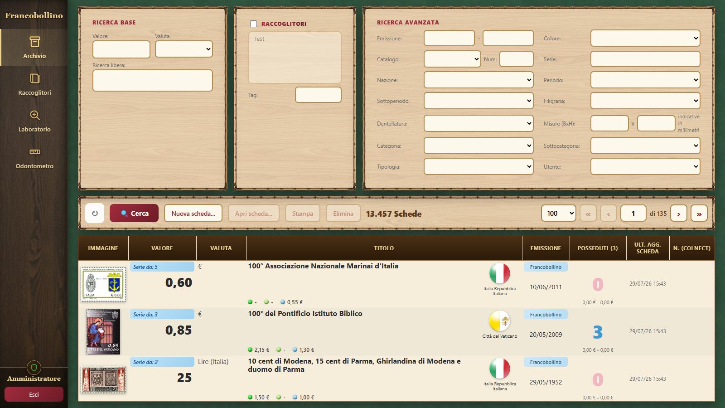Open the Valuta dropdown
The height and width of the screenshot is (408, 725).
(x=184, y=49)
